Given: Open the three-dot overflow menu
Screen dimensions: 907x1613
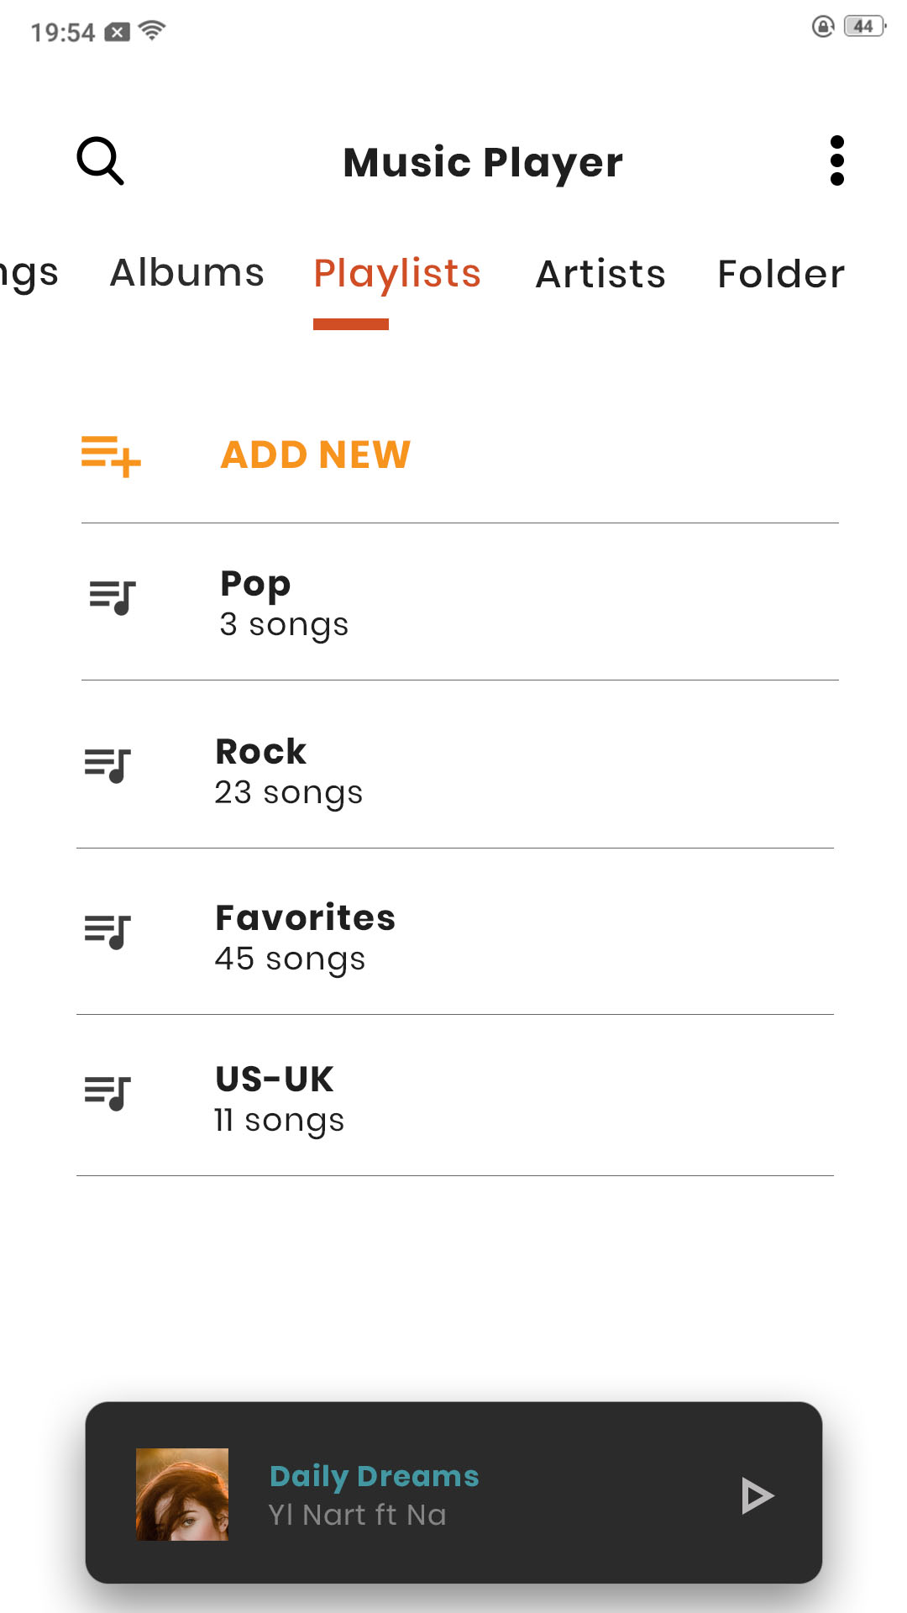Looking at the screenshot, I should [836, 160].
